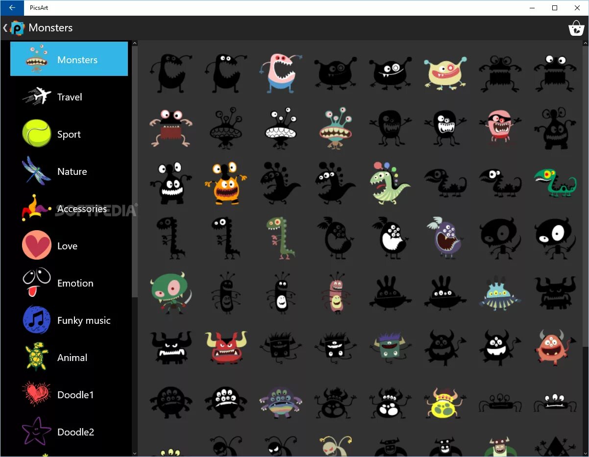Pick the purple rainbow-striped multi-eyed monster

(x=281, y=403)
